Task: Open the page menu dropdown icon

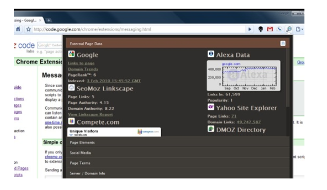Action: click(300, 29)
